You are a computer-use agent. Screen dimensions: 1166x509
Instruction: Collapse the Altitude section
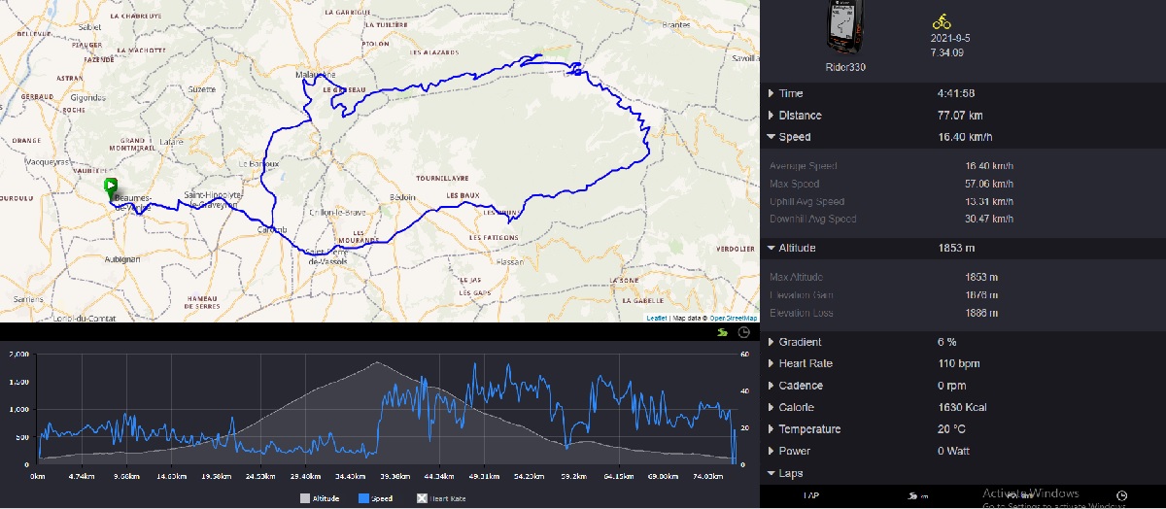798,249
